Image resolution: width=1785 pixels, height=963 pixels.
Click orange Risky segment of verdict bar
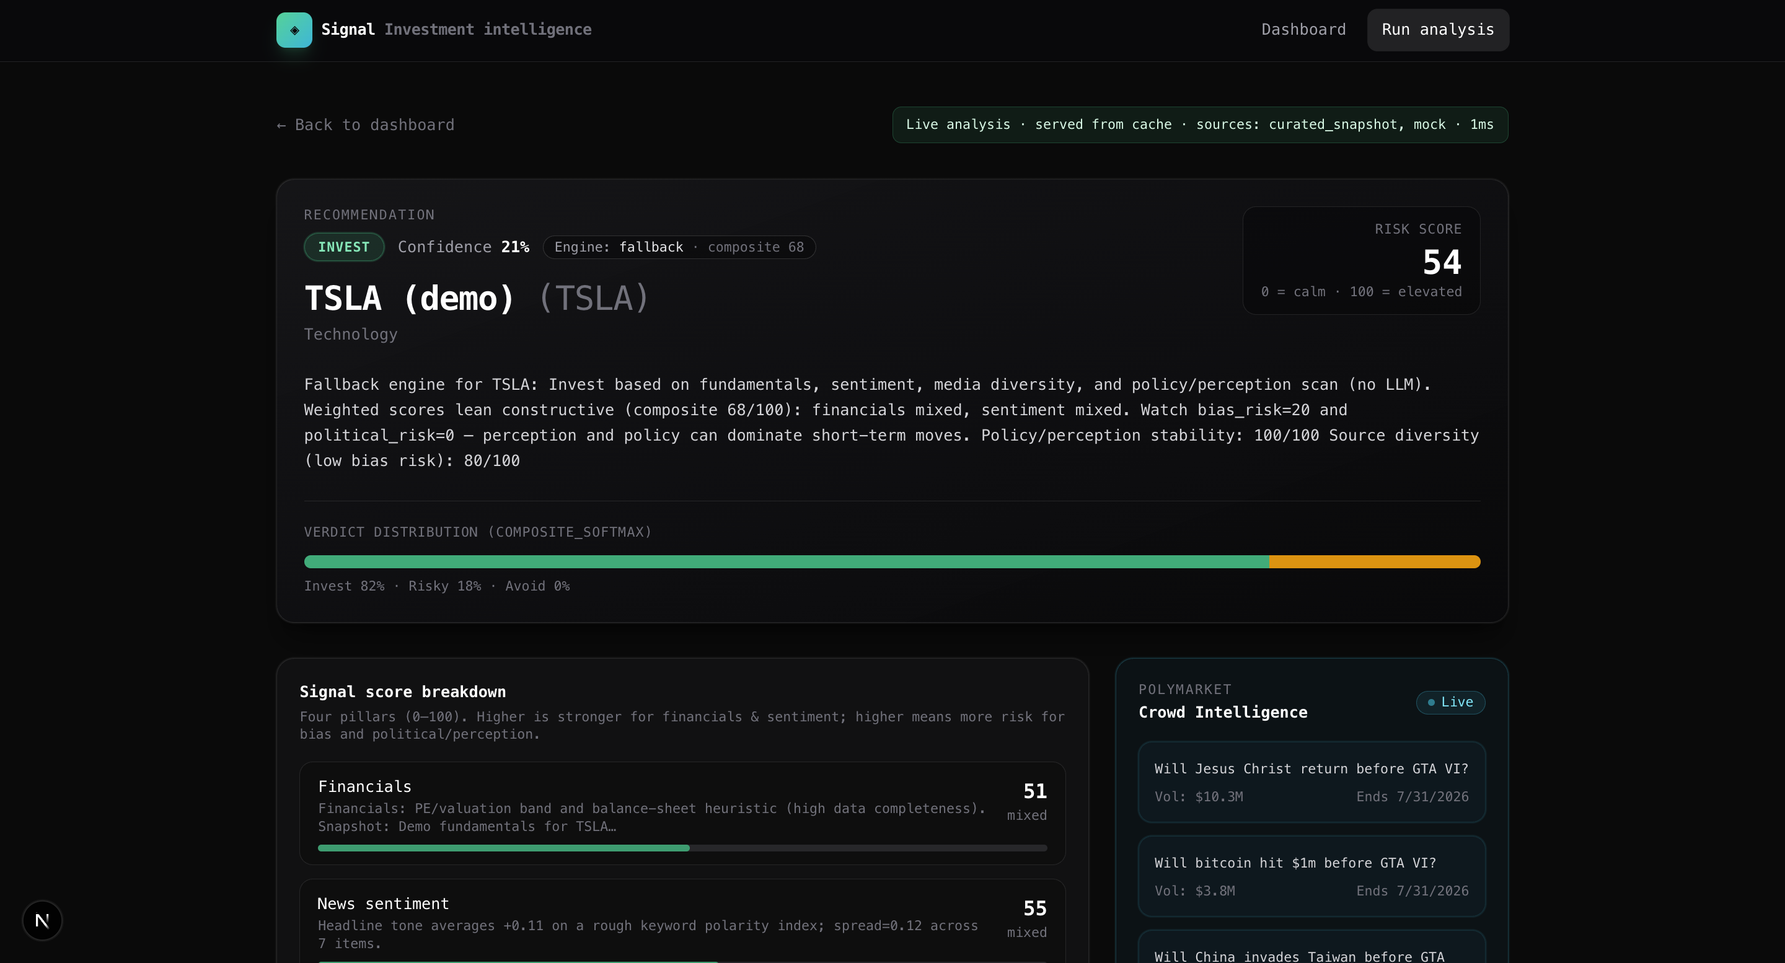(1373, 562)
